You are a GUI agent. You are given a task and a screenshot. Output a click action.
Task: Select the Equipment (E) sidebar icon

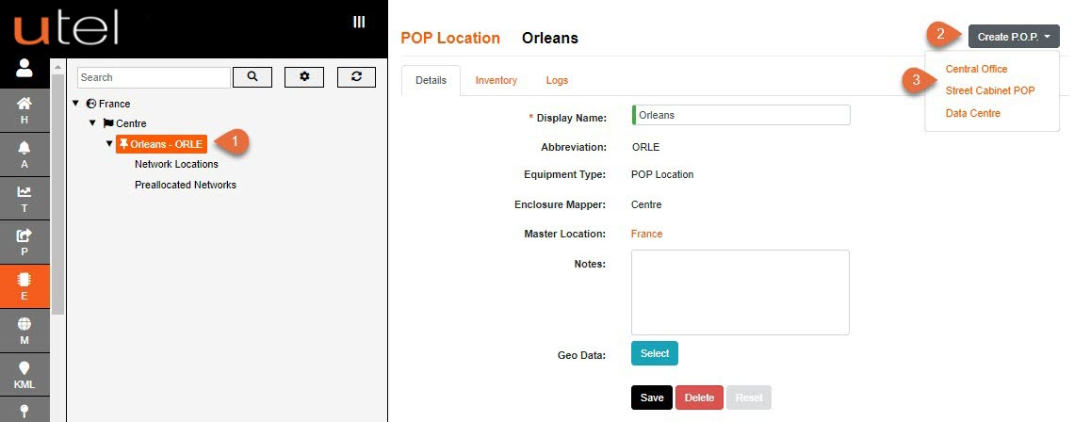click(24, 287)
